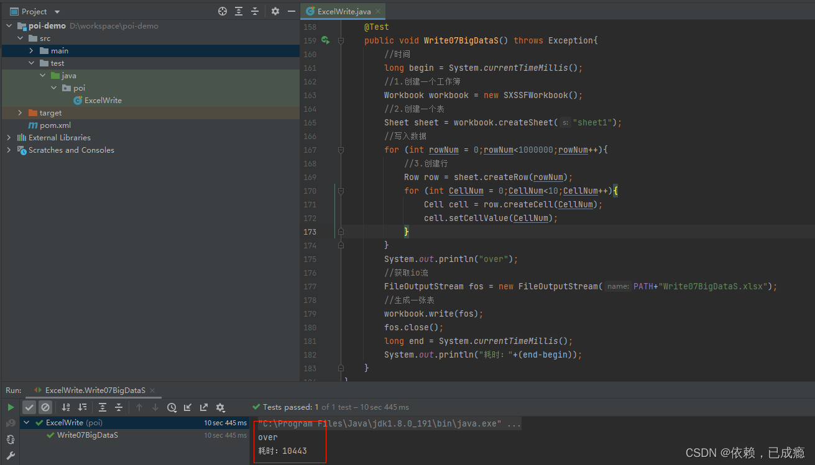Click the Export Test Results icon
This screenshot has height=465, width=815.
[x=204, y=407]
